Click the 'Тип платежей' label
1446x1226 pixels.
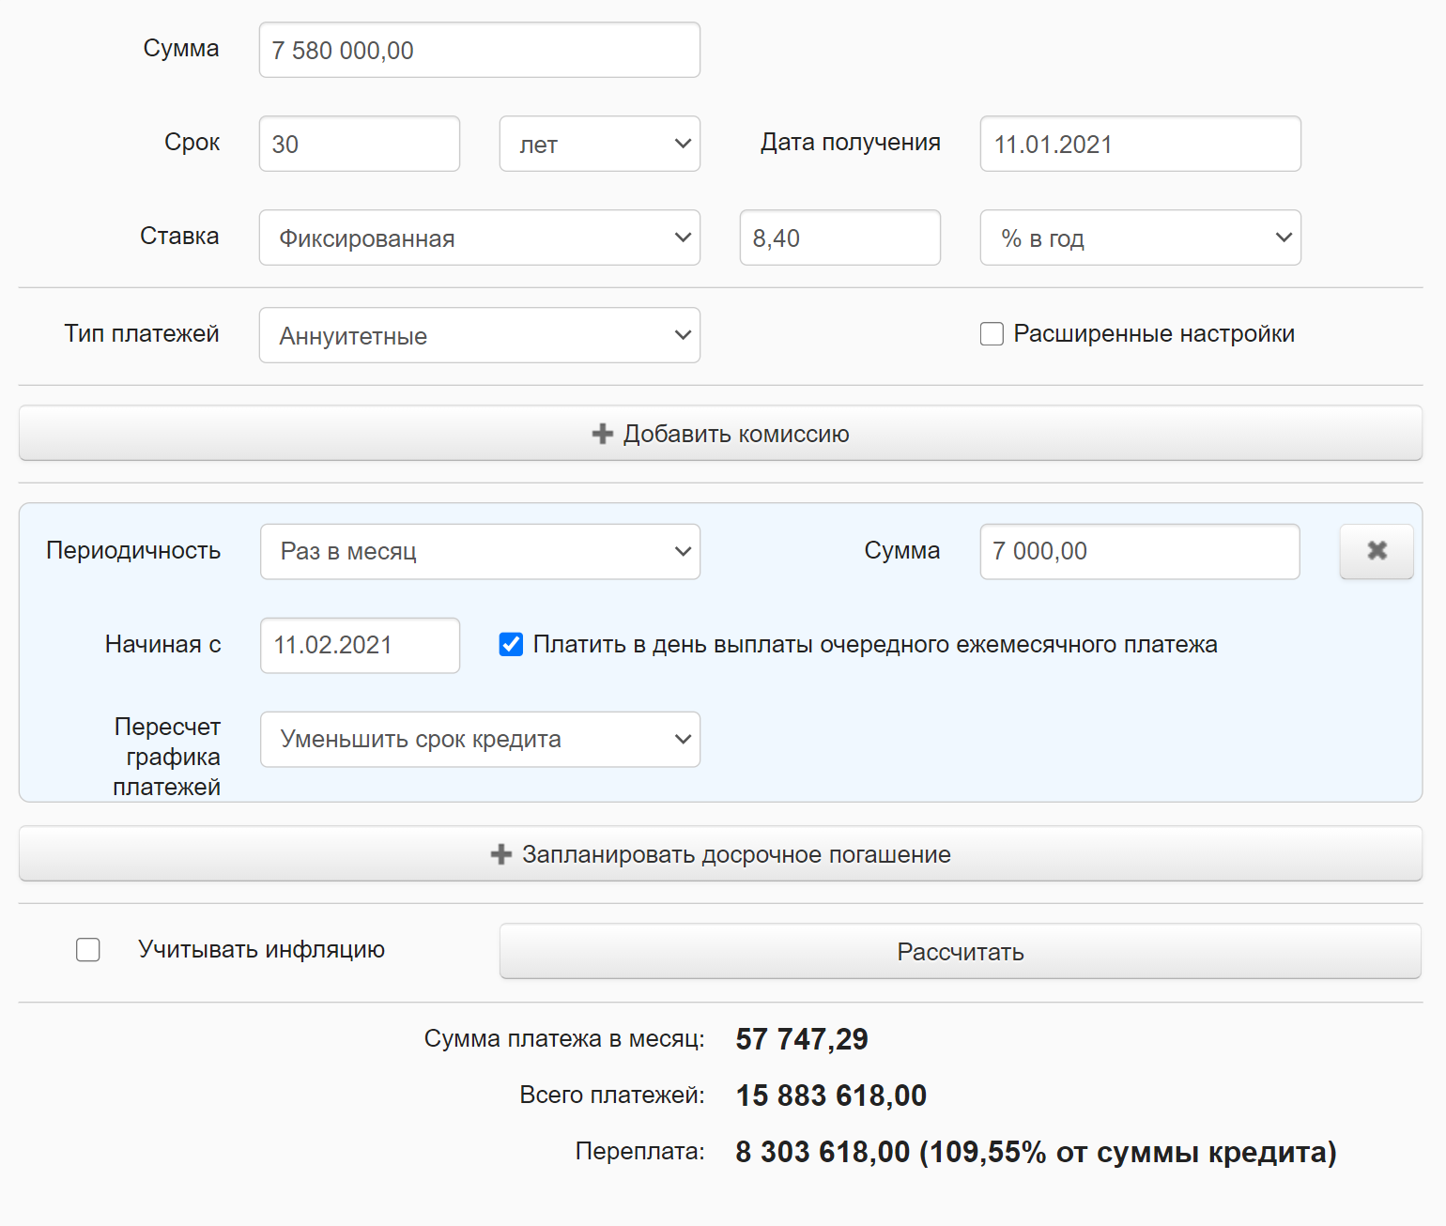[x=142, y=333]
